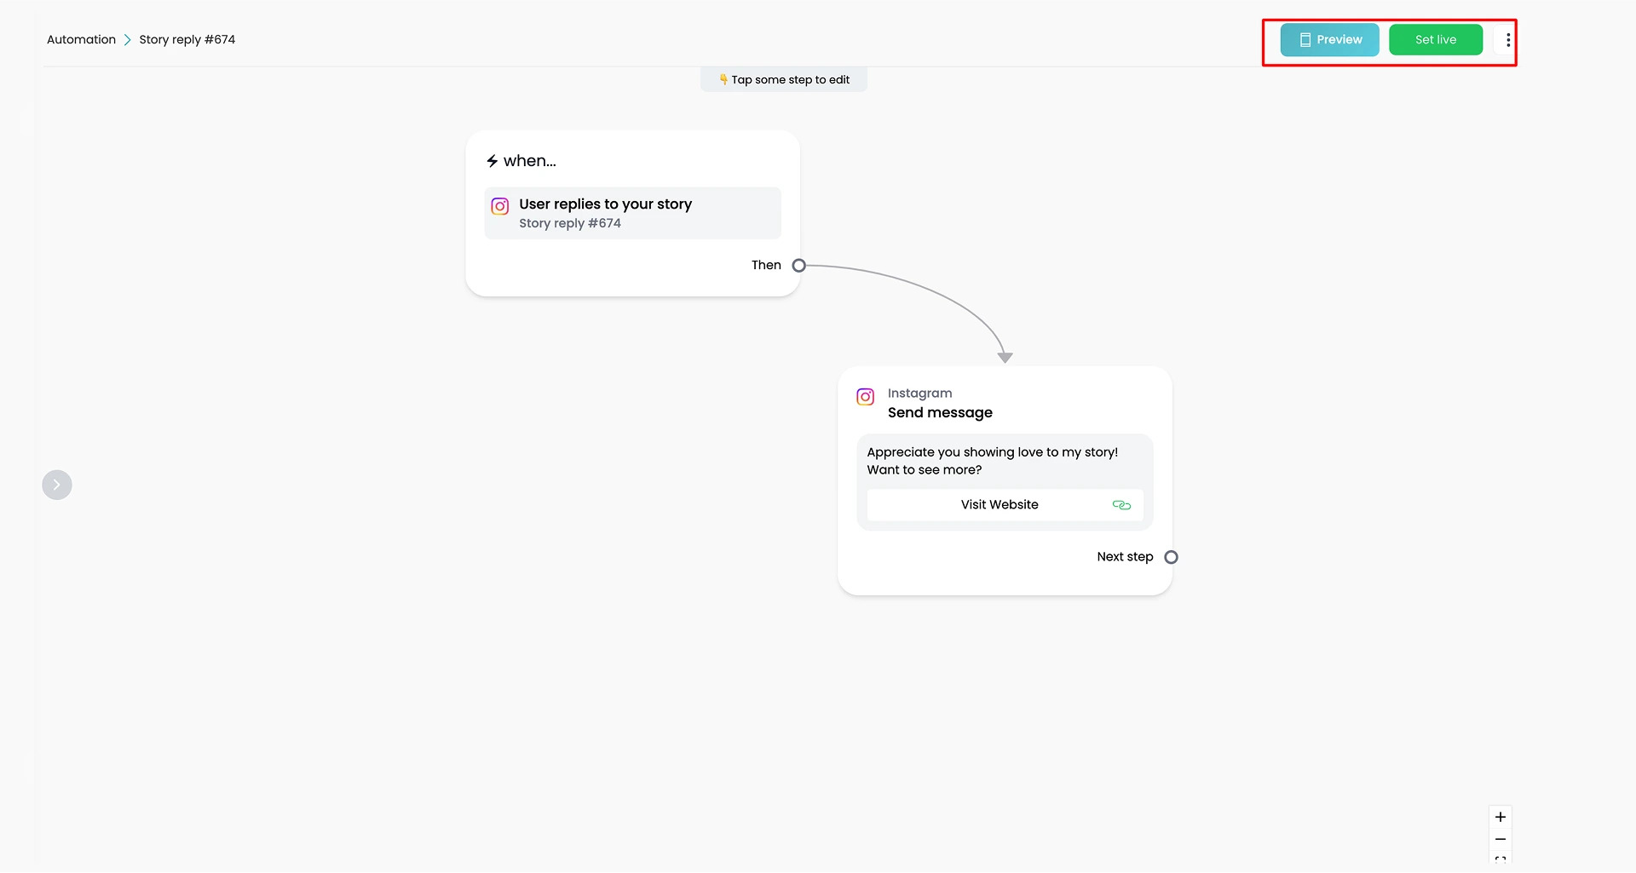Click the Then connector circle
The height and width of the screenshot is (873, 1636).
(798, 266)
